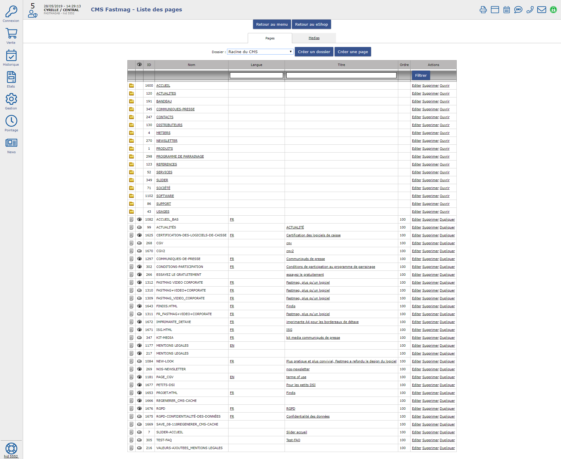Open the calendar icon in header
561x459 pixels.
(507, 10)
